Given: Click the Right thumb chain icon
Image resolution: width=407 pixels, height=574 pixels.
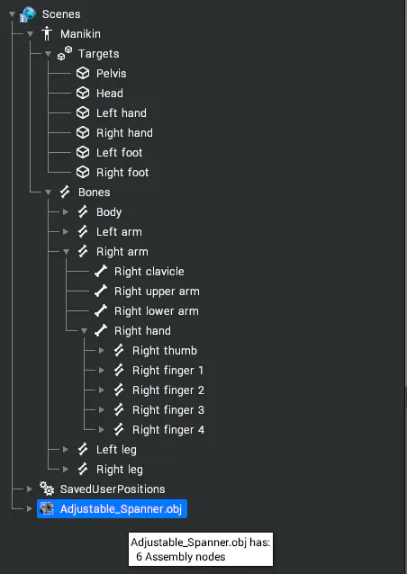Looking at the screenshot, I should (119, 350).
